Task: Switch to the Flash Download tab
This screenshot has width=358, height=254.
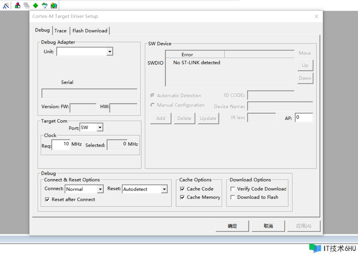Action: [90, 31]
